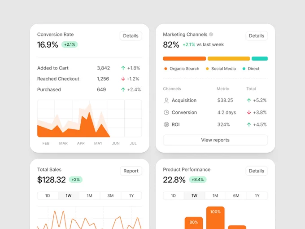
Task: Click the 80% bar in Product Performance
Action: 194,223
